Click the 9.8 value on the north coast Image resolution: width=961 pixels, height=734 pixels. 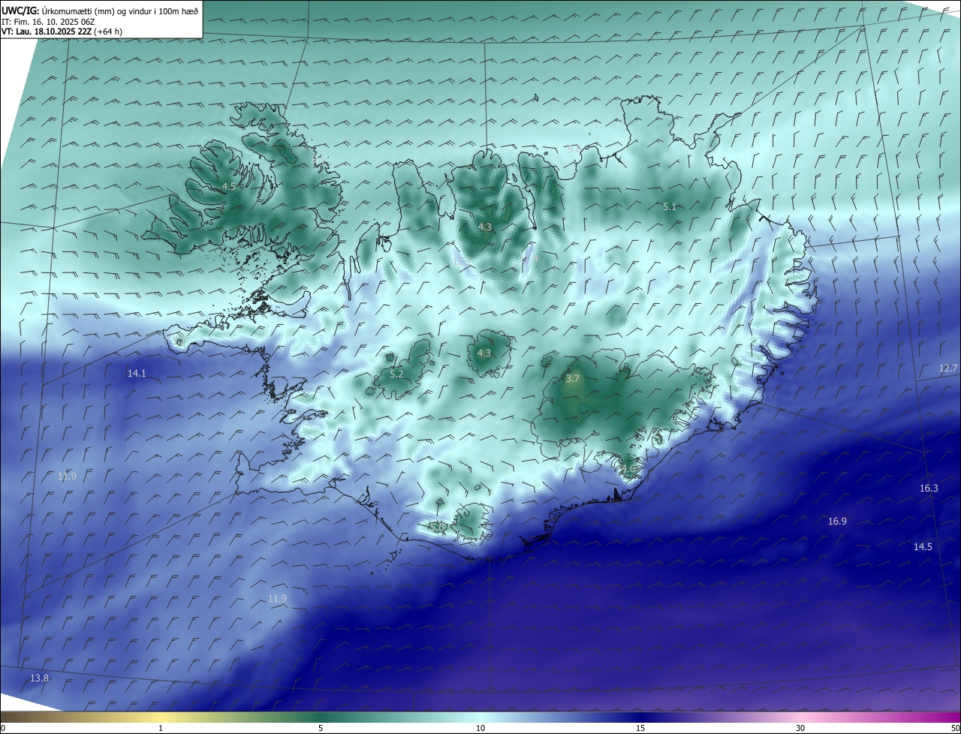point(574,149)
